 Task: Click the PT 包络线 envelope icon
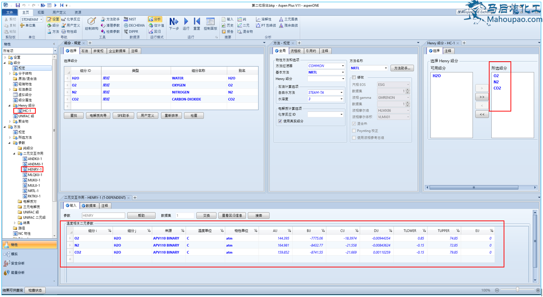266,25
